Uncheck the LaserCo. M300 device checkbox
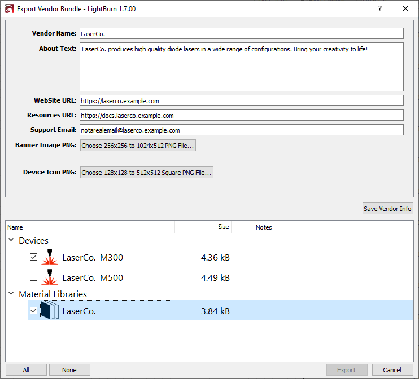Viewport: 419px width, 379px height. [34, 257]
